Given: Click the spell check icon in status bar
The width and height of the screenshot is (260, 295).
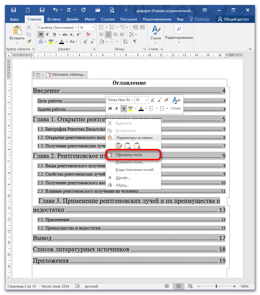Looking at the screenshot, I should tap(78, 286).
